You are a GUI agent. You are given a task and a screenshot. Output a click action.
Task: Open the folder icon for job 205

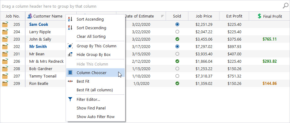point(5,24)
